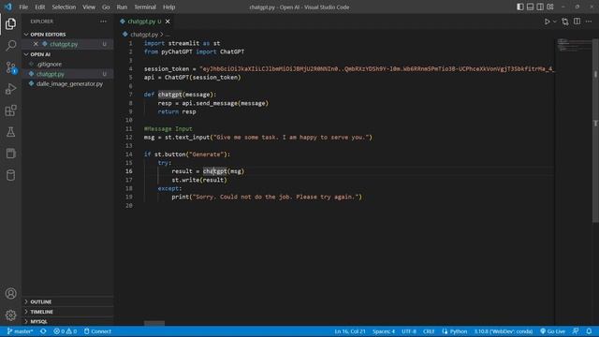The width and height of the screenshot is (599, 337).
Task: Open Source Control view with badge
Action: point(10,67)
